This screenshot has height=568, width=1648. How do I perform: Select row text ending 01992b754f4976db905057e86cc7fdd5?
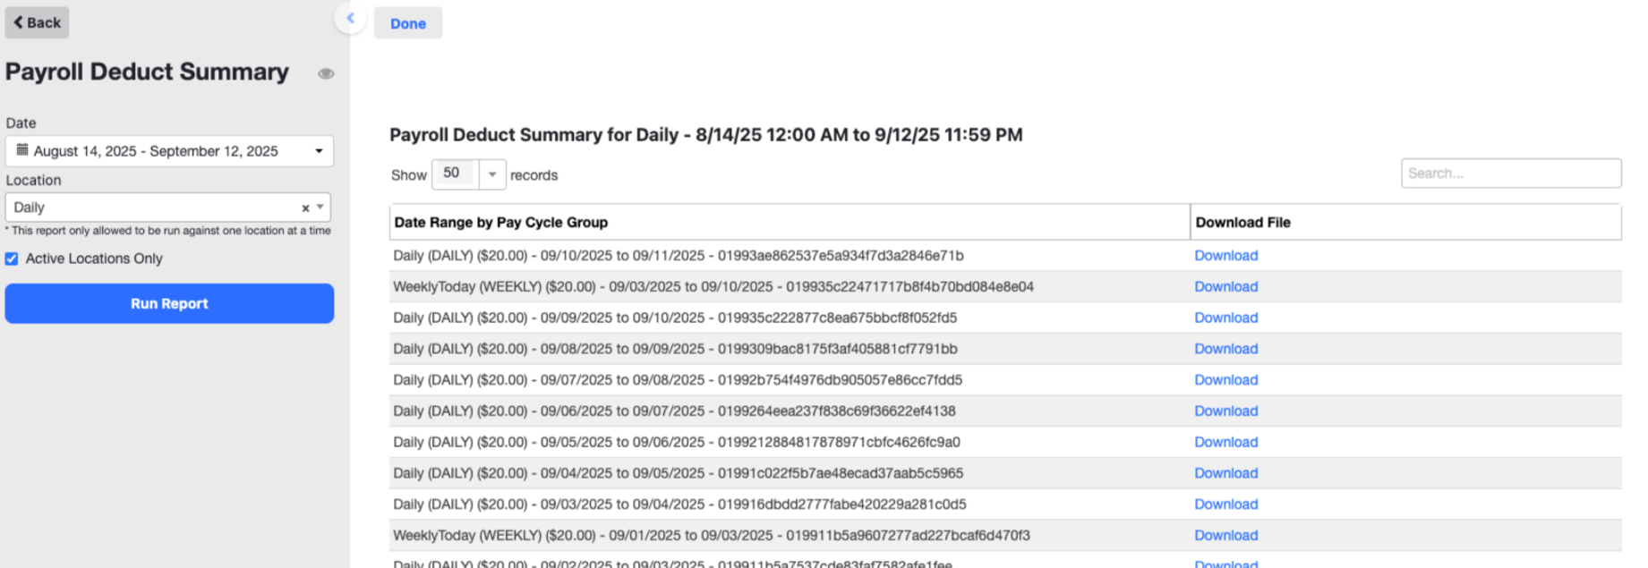pyautogui.click(x=678, y=380)
